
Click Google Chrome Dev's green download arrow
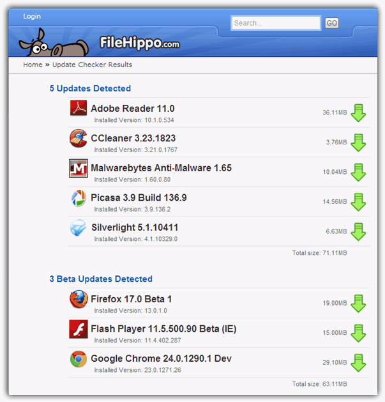pyautogui.click(x=358, y=362)
